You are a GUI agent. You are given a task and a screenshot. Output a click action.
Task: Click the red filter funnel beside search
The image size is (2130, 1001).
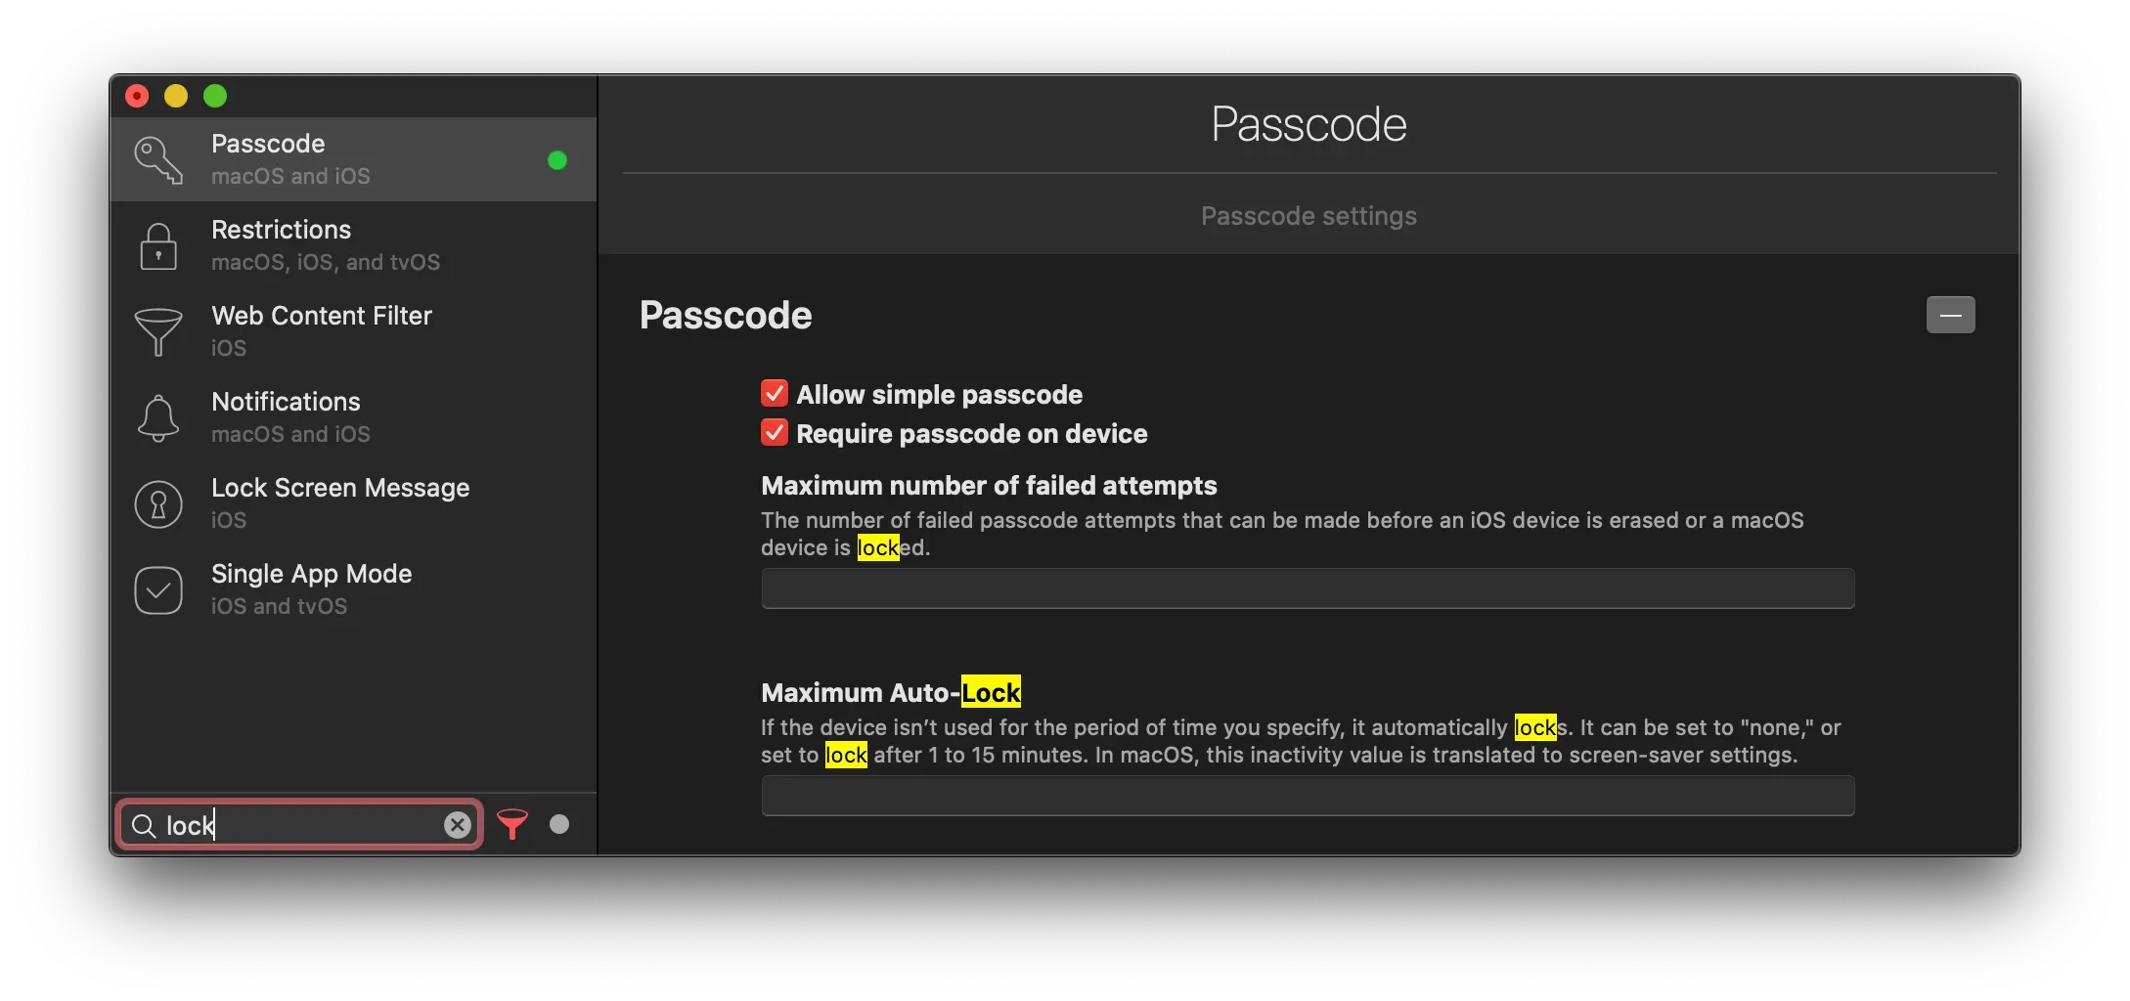coord(512,824)
